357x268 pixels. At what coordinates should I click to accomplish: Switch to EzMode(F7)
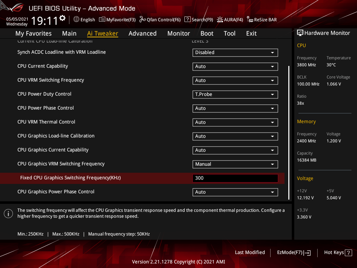pyautogui.click(x=294, y=253)
